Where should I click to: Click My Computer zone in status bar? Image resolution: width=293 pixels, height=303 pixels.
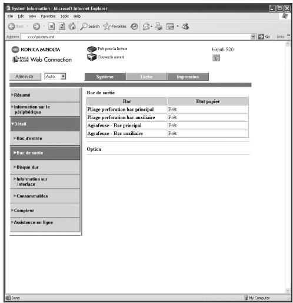[257, 298]
